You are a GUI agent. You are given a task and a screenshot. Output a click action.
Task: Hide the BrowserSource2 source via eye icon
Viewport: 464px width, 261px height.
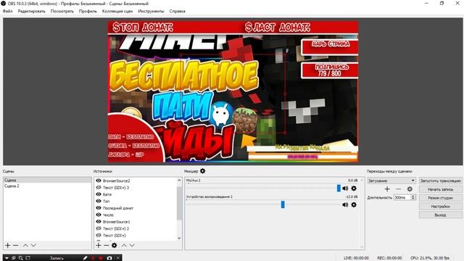[x=99, y=181]
